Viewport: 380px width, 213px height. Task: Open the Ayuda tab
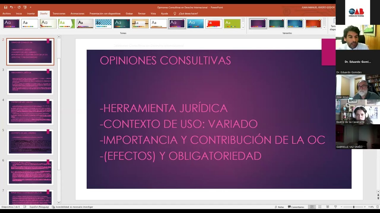(x=164, y=14)
